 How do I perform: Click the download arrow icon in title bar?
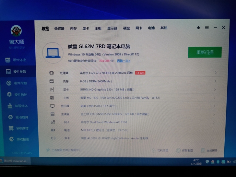point(198,28)
